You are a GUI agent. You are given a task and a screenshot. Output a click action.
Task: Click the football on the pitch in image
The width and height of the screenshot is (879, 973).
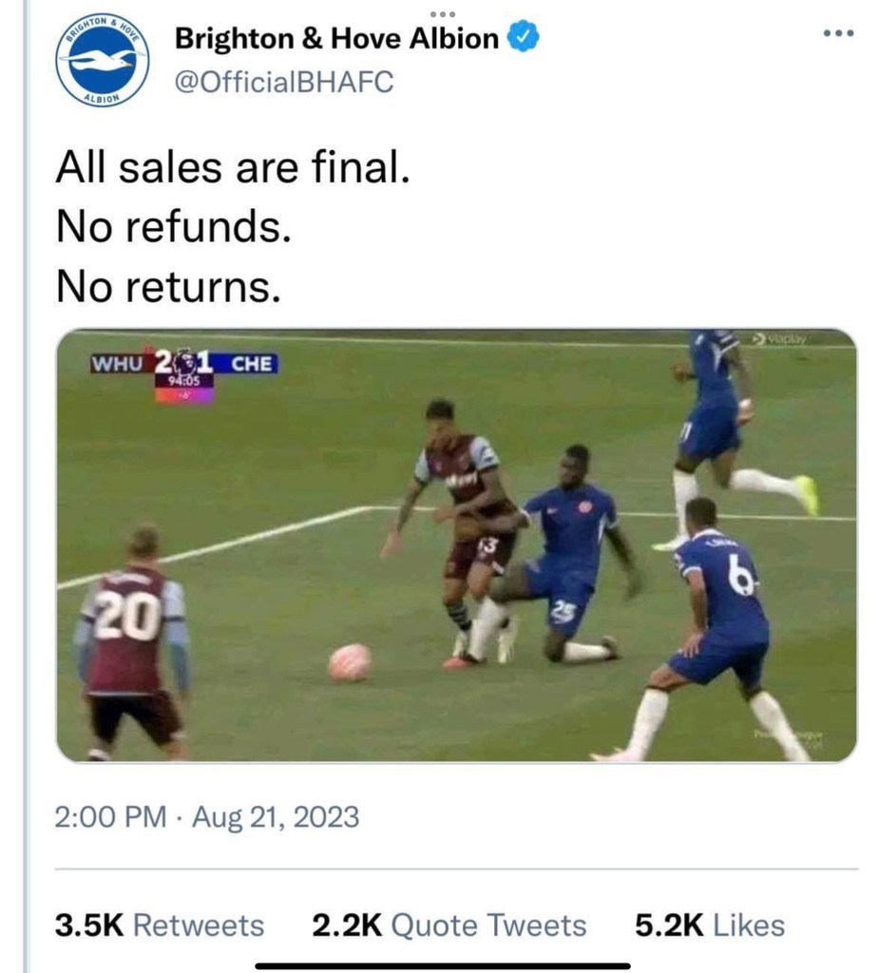tap(349, 662)
